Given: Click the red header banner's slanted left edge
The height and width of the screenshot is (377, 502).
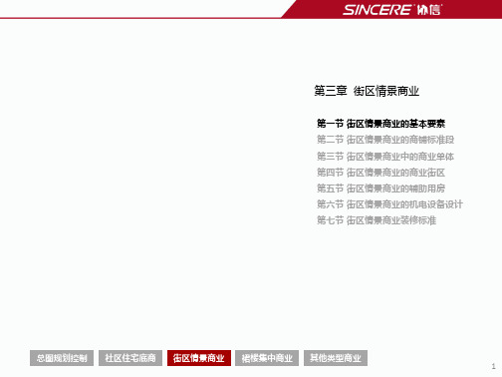Looking at the screenshot, I should (289, 9).
